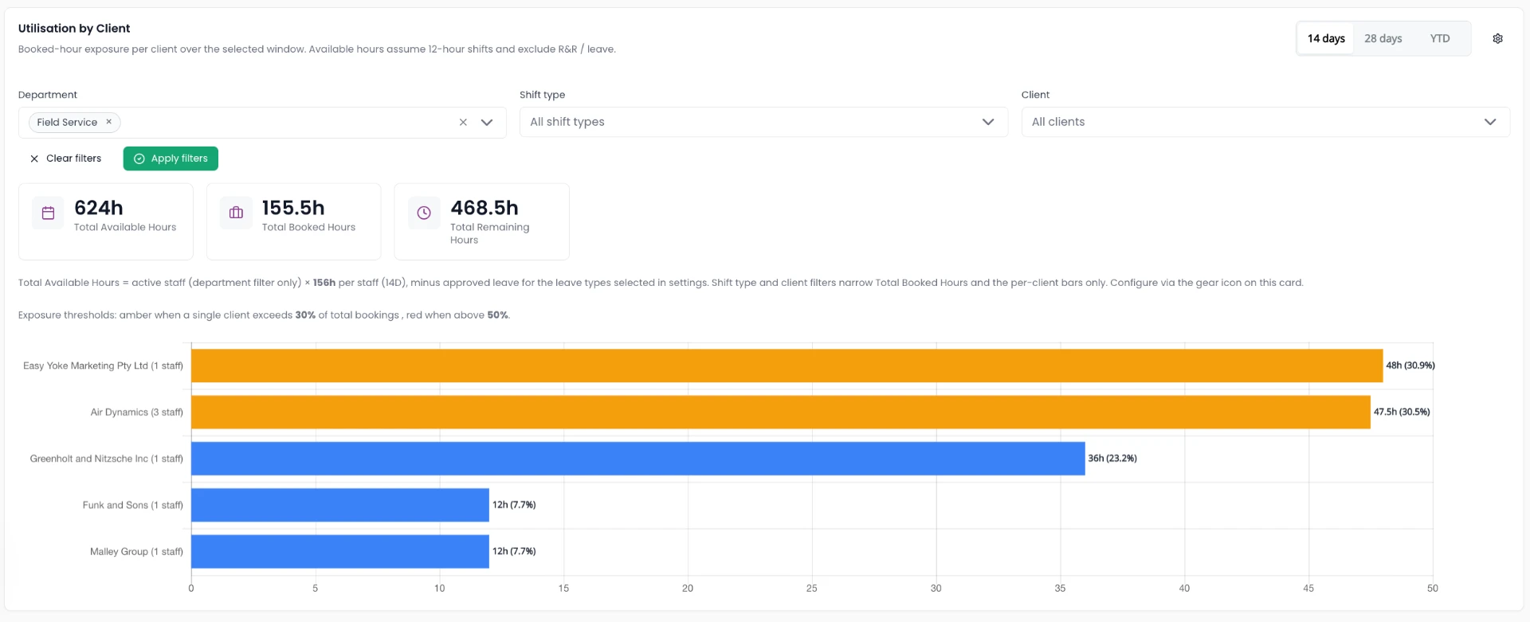Click the 'Utilisation by Client' heading
Screen dimensions: 1530x622
click(74, 28)
